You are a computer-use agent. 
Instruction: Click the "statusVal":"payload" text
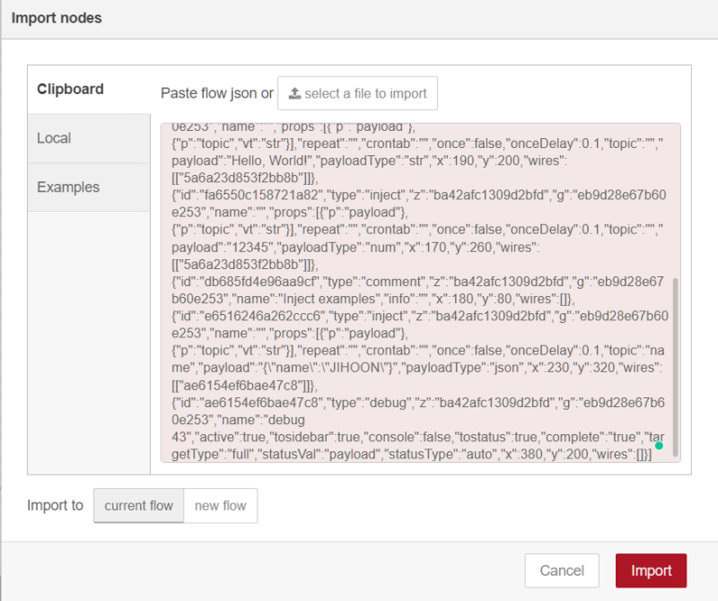click(312, 454)
